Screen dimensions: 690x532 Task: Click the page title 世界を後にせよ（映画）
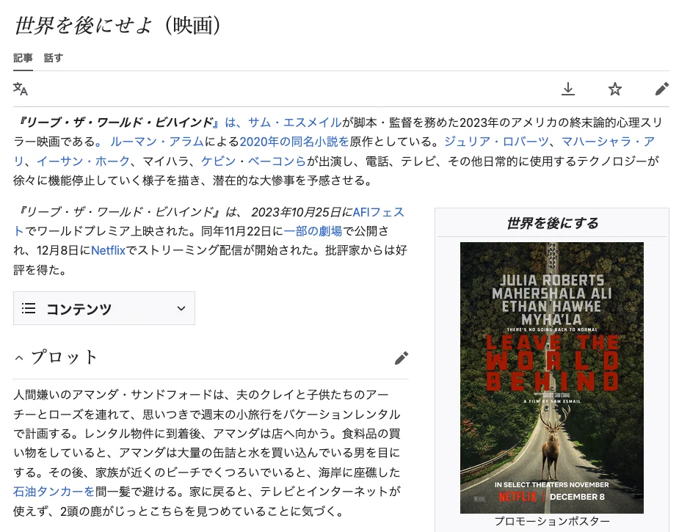tap(117, 25)
